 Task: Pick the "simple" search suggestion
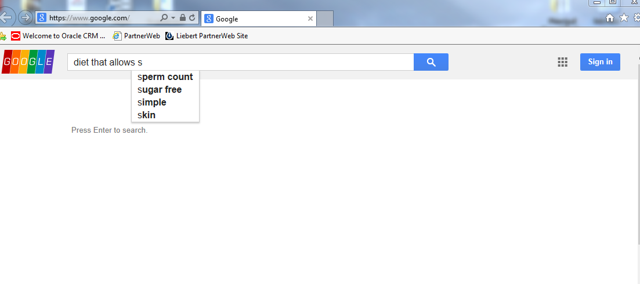click(x=152, y=103)
